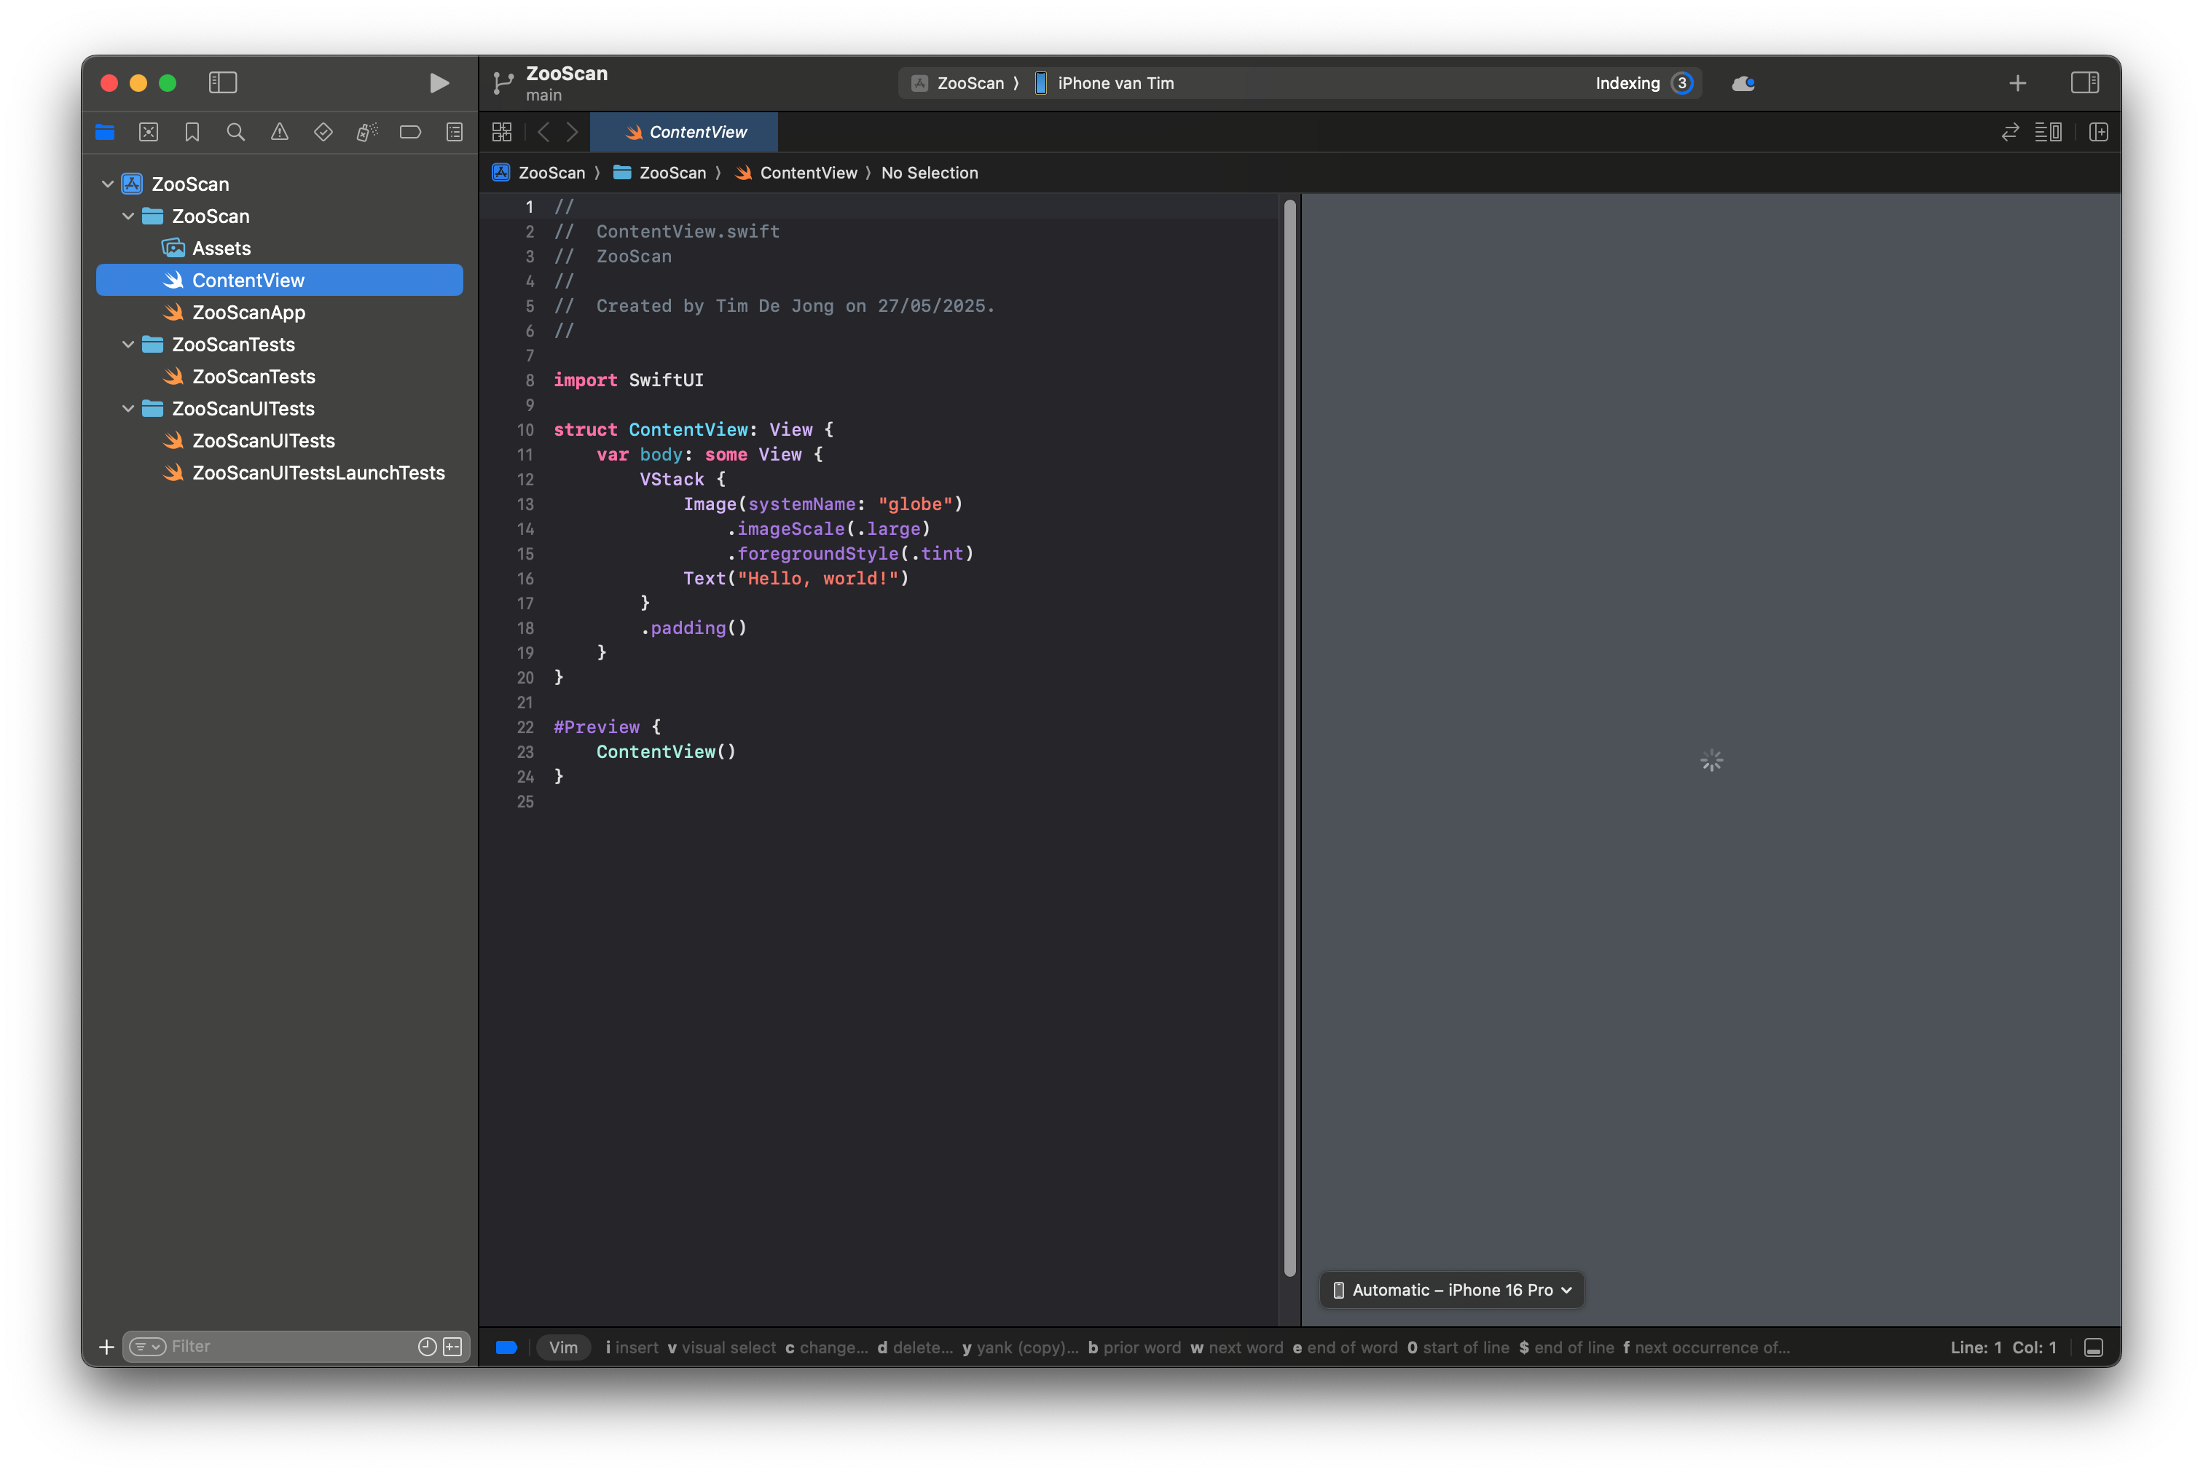Show only recent files filter
The width and height of the screenshot is (2203, 1475).
click(427, 1347)
